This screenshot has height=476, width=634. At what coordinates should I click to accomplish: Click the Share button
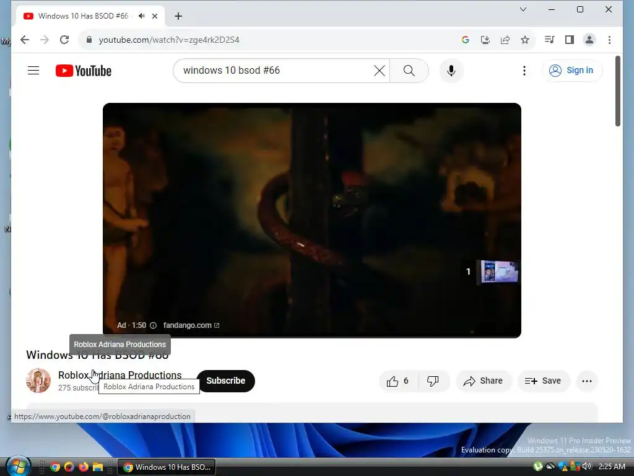click(484, 381)
